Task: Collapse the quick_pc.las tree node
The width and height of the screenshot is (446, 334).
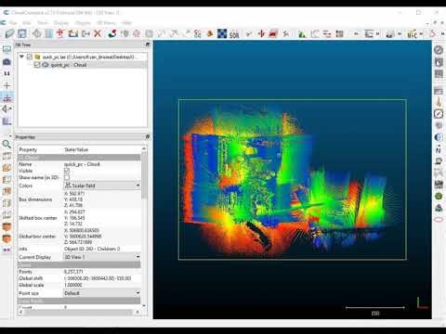Action: pos(21,57)
